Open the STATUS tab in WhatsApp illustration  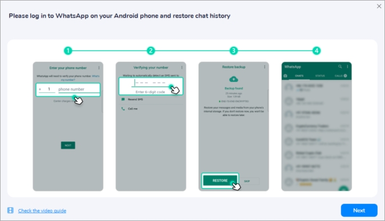[320, 76]
